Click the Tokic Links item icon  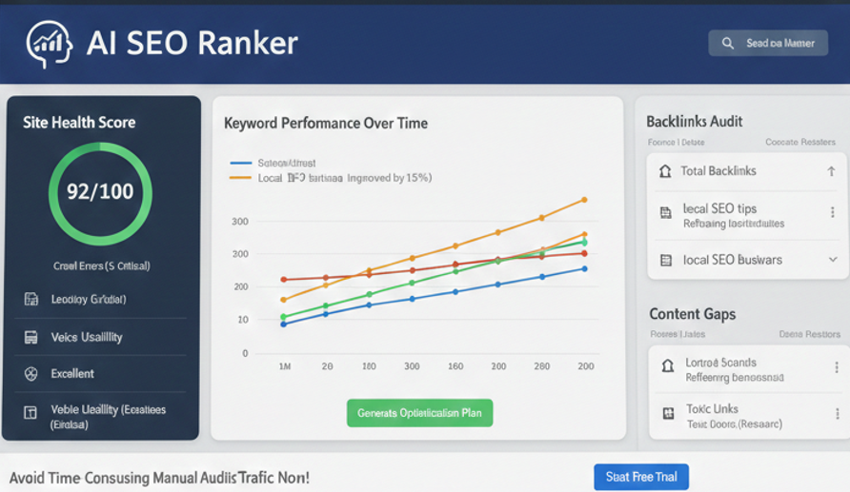click(x=667, y=413)
